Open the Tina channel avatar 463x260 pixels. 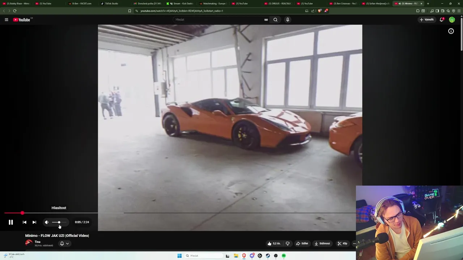[x=29, y=243]
